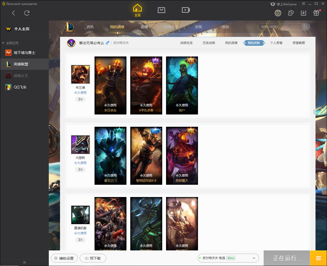This screenshot has height=266, width=327.
Task: Open the home (主页) tab icon
Action: click(x=137, y=10)
